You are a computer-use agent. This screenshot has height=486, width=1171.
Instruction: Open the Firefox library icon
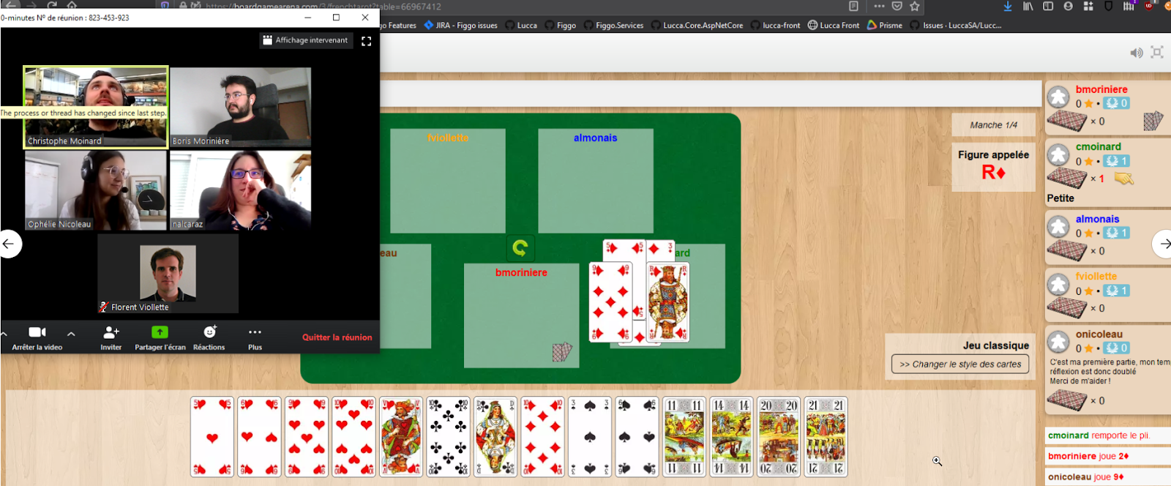coord(1028,6)
